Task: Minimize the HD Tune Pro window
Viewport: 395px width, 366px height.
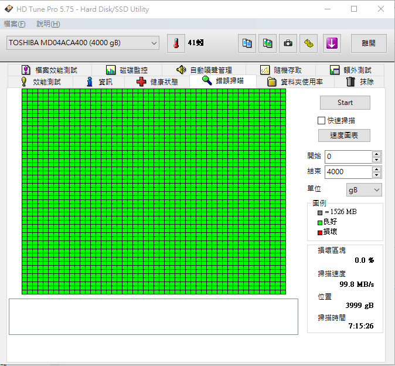Action: tap(328, 9)
